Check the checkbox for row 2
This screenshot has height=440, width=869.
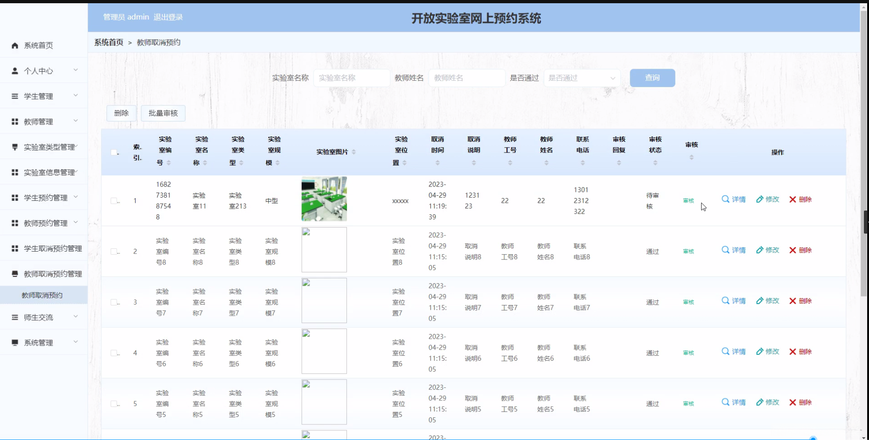pos(114,251)
